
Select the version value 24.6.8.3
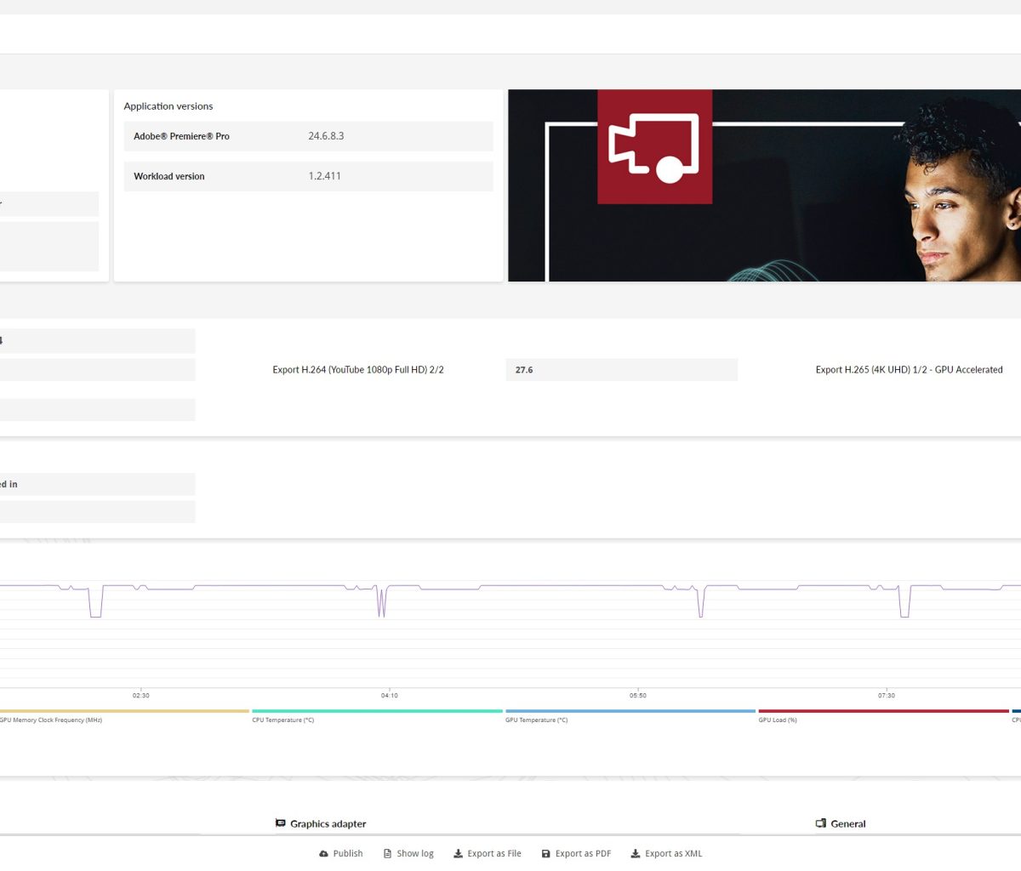pos(326,136)
